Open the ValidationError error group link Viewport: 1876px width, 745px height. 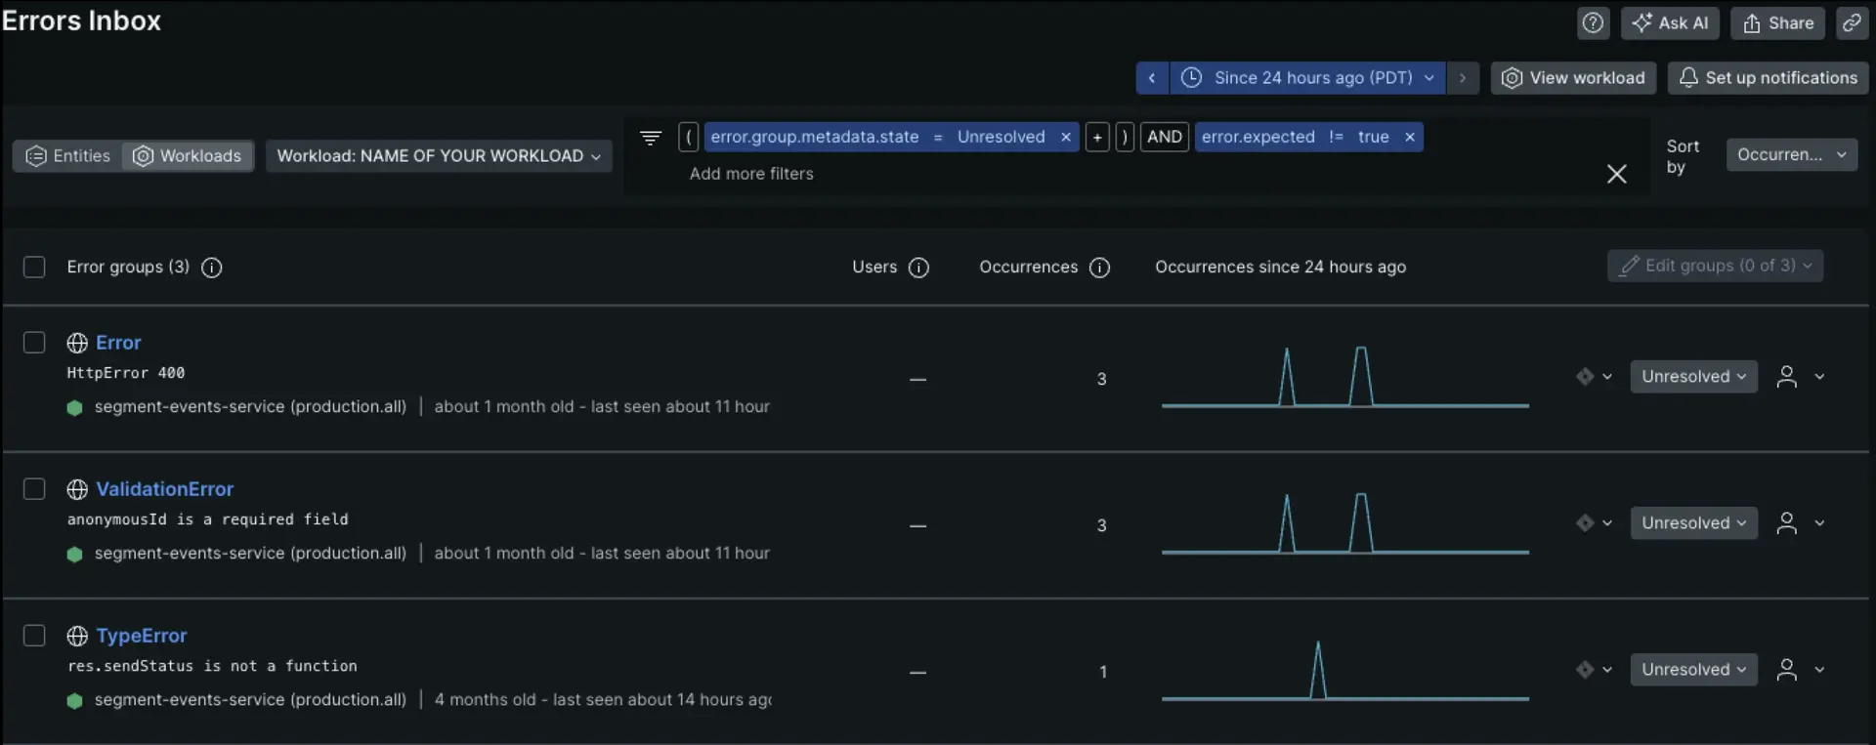point(164,489)
